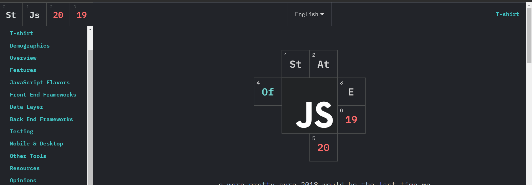Navigate to Testing section
The height and width of the screenshot is (185, 532).
point(21,131)
